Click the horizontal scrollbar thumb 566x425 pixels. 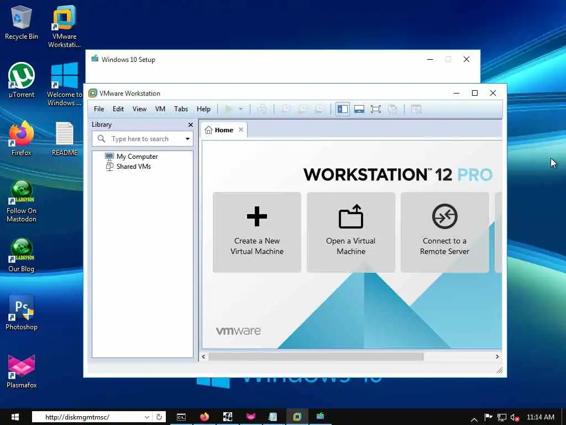click(x=316, y=357)
